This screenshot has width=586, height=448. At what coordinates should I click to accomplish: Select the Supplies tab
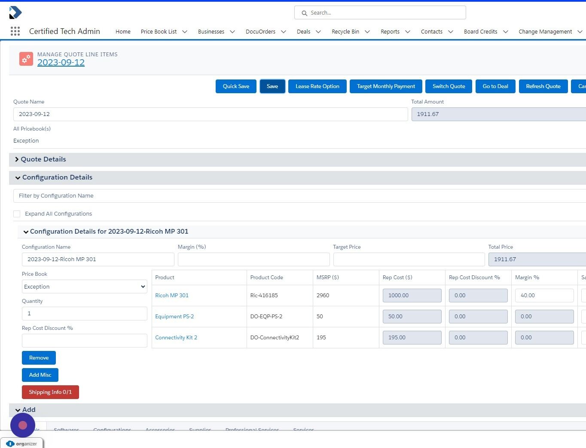pos(200,429)
